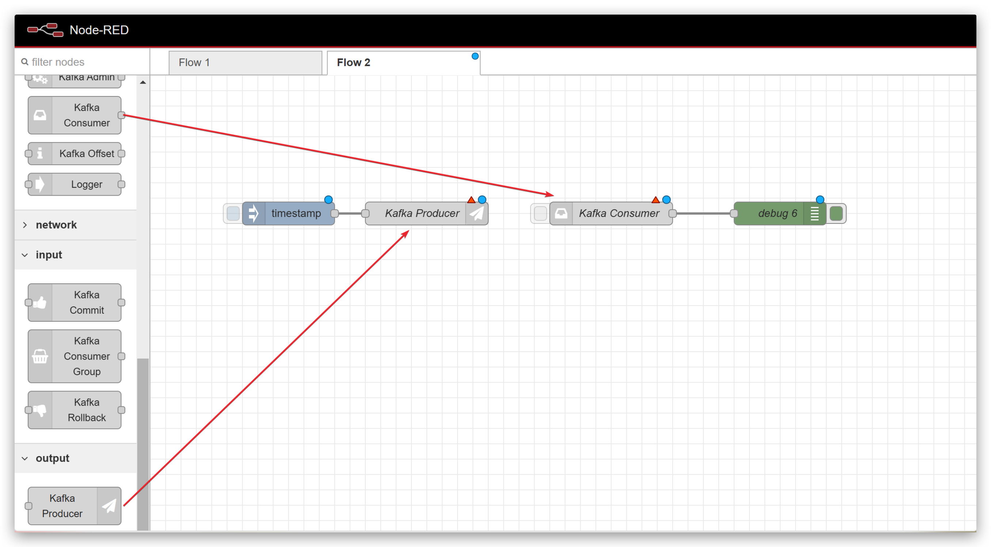The width and height of the screenshot is (991, 547).
Task: Select the Kafka Producer canvas node label
Action: pos(422,213)
